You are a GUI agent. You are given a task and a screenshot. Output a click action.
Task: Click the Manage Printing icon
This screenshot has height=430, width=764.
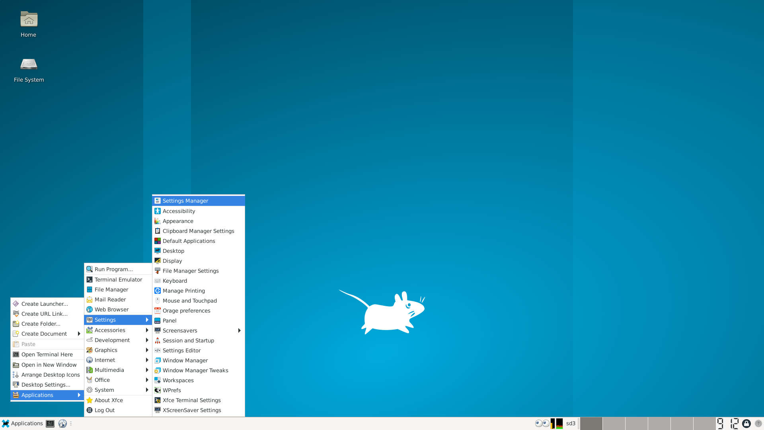pos(158,291)
